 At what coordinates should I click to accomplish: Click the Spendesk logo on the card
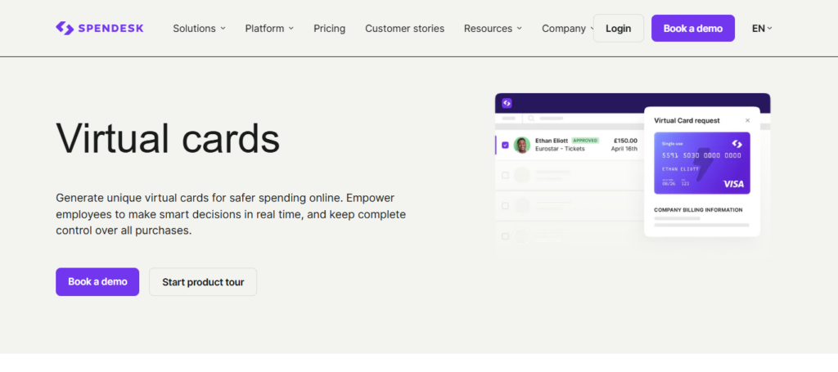click(x=737, y=144)
